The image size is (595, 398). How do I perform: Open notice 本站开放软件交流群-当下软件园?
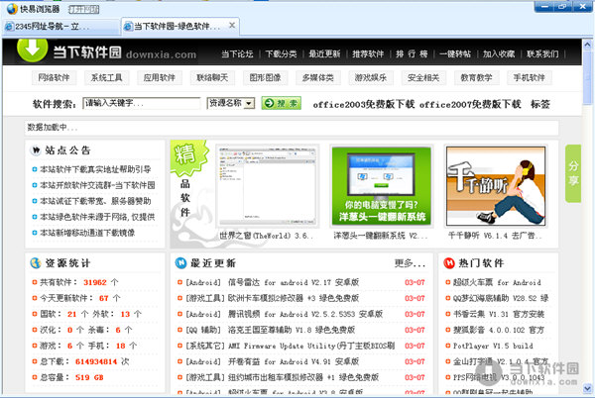97,185
